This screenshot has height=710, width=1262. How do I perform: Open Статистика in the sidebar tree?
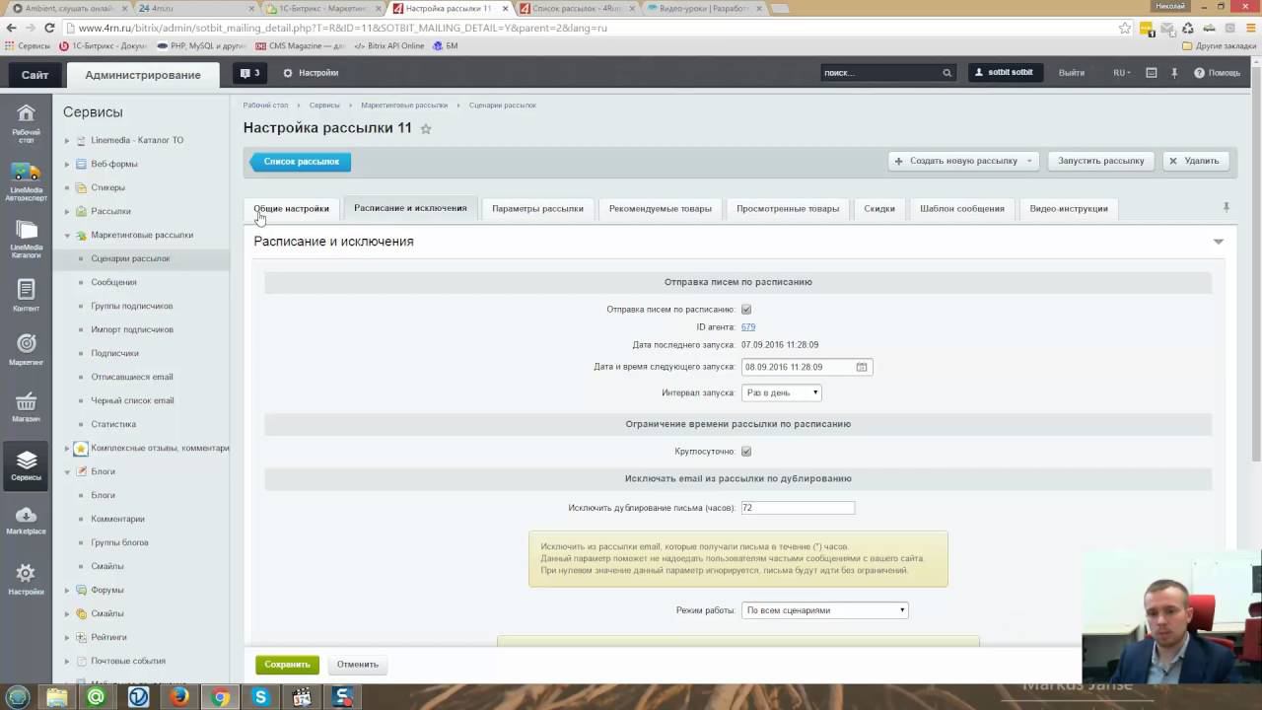(x=113, y=424)
